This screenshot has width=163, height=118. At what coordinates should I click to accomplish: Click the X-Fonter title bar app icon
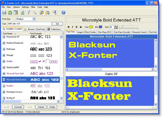coord(2,3)
